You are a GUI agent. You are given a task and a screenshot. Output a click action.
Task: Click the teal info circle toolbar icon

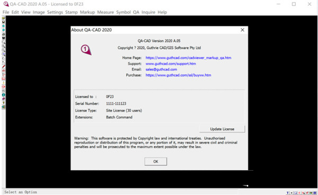[x=4, y=95]
